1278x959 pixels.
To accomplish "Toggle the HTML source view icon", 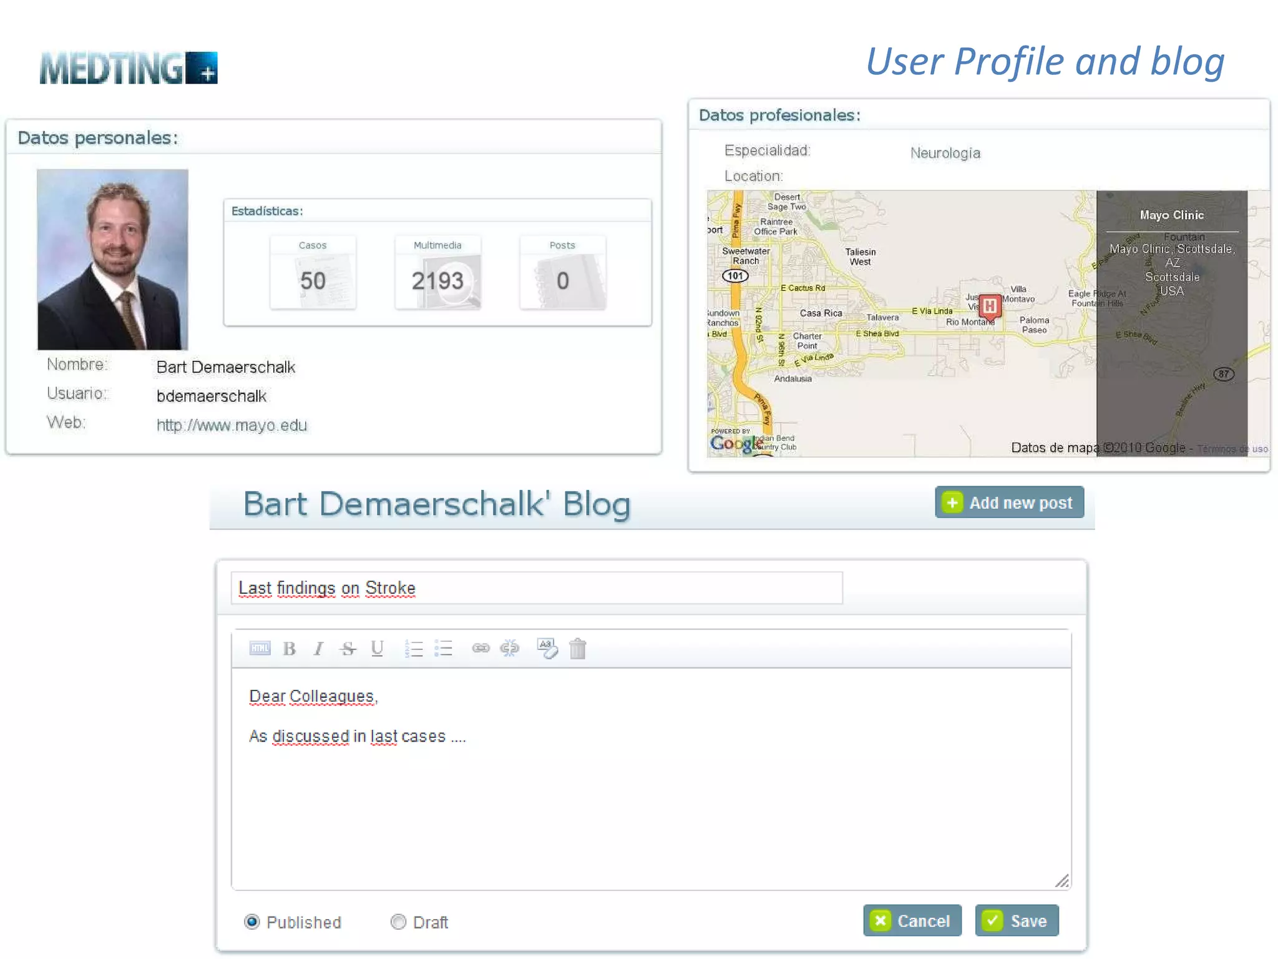I will [x=260, y=648].
